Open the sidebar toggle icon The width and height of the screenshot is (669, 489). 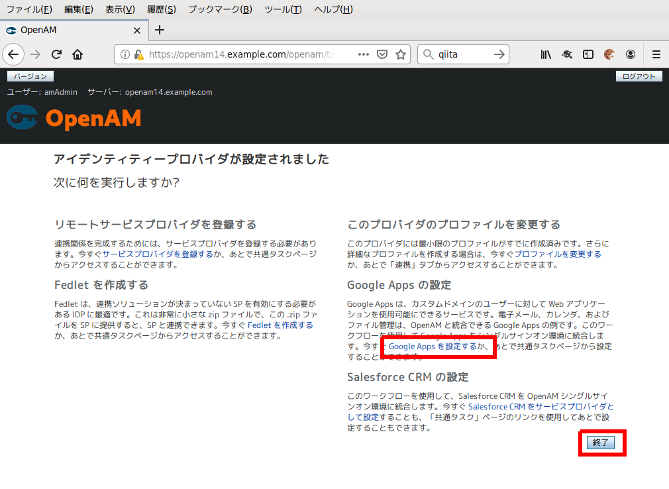[x=588, y=54]
